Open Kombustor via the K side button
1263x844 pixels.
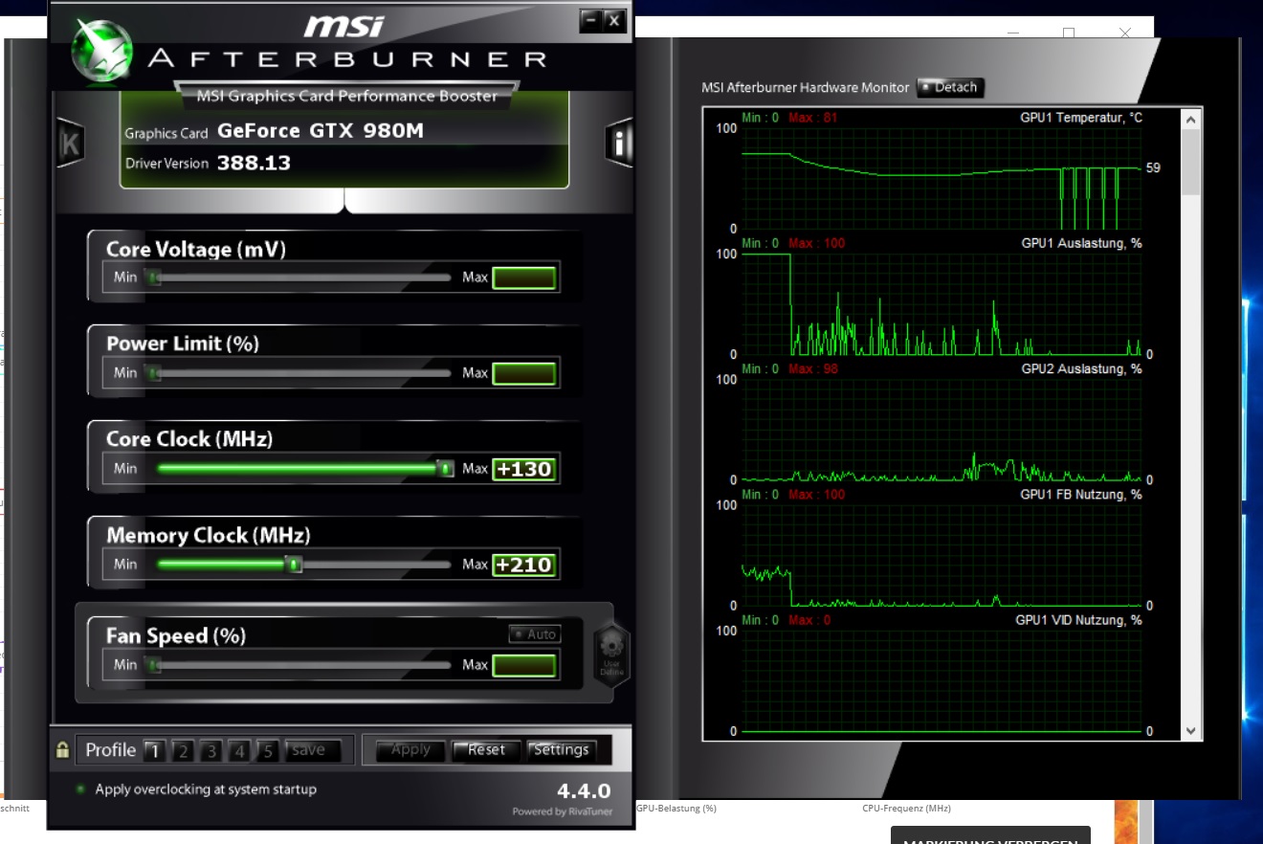coord(70,144)
